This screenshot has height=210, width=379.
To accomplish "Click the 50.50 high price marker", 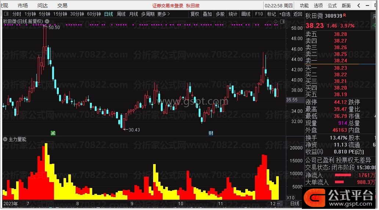I will [54, 27].
